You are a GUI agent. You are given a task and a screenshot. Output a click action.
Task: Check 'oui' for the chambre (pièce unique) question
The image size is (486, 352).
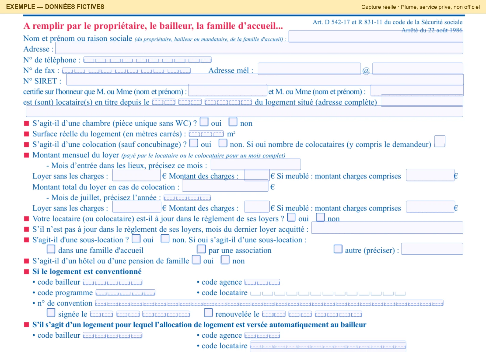coord(204,122)
